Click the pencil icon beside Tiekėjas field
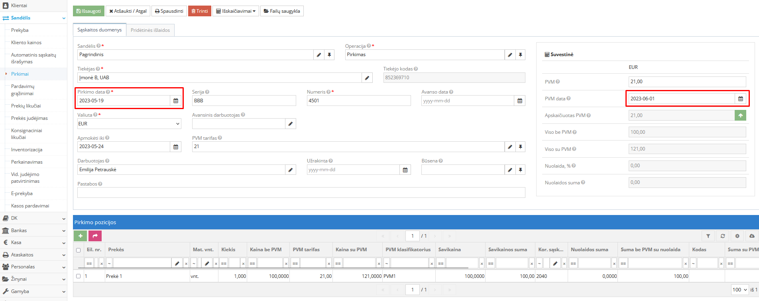 tap(367, 78)
